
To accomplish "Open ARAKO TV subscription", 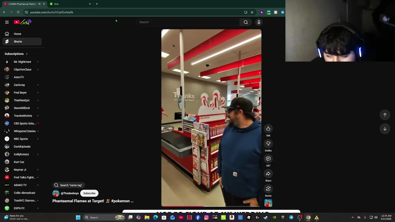I will pyautogui.click(x=22, y=185).
